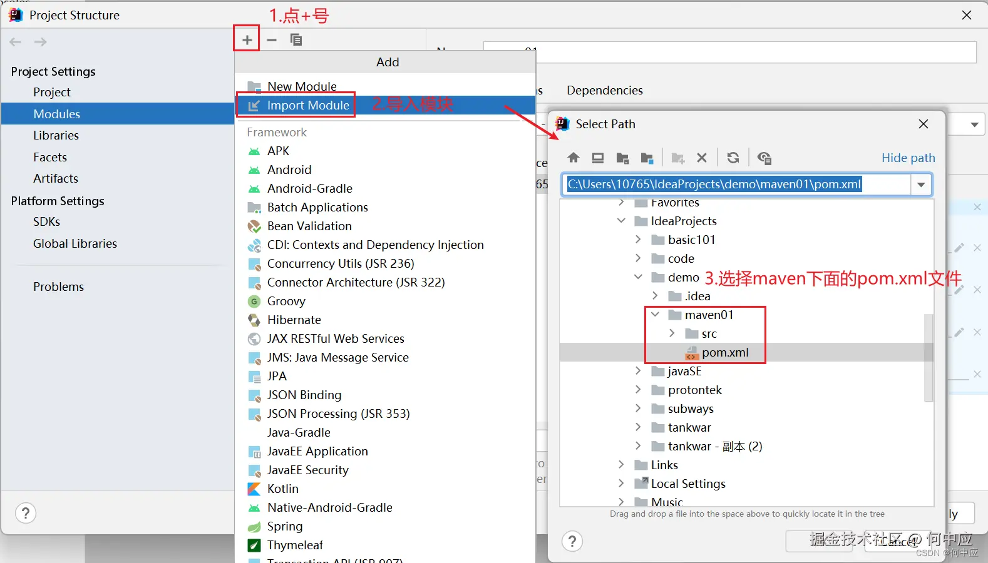Go to Project directory icon
Image resolution: width=988 pixels, height=563 pixels.
[622, 158]
